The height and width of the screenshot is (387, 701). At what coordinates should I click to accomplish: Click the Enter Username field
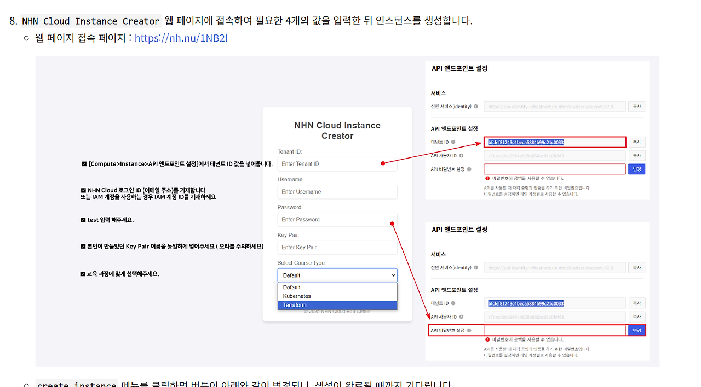coord(337,192)
